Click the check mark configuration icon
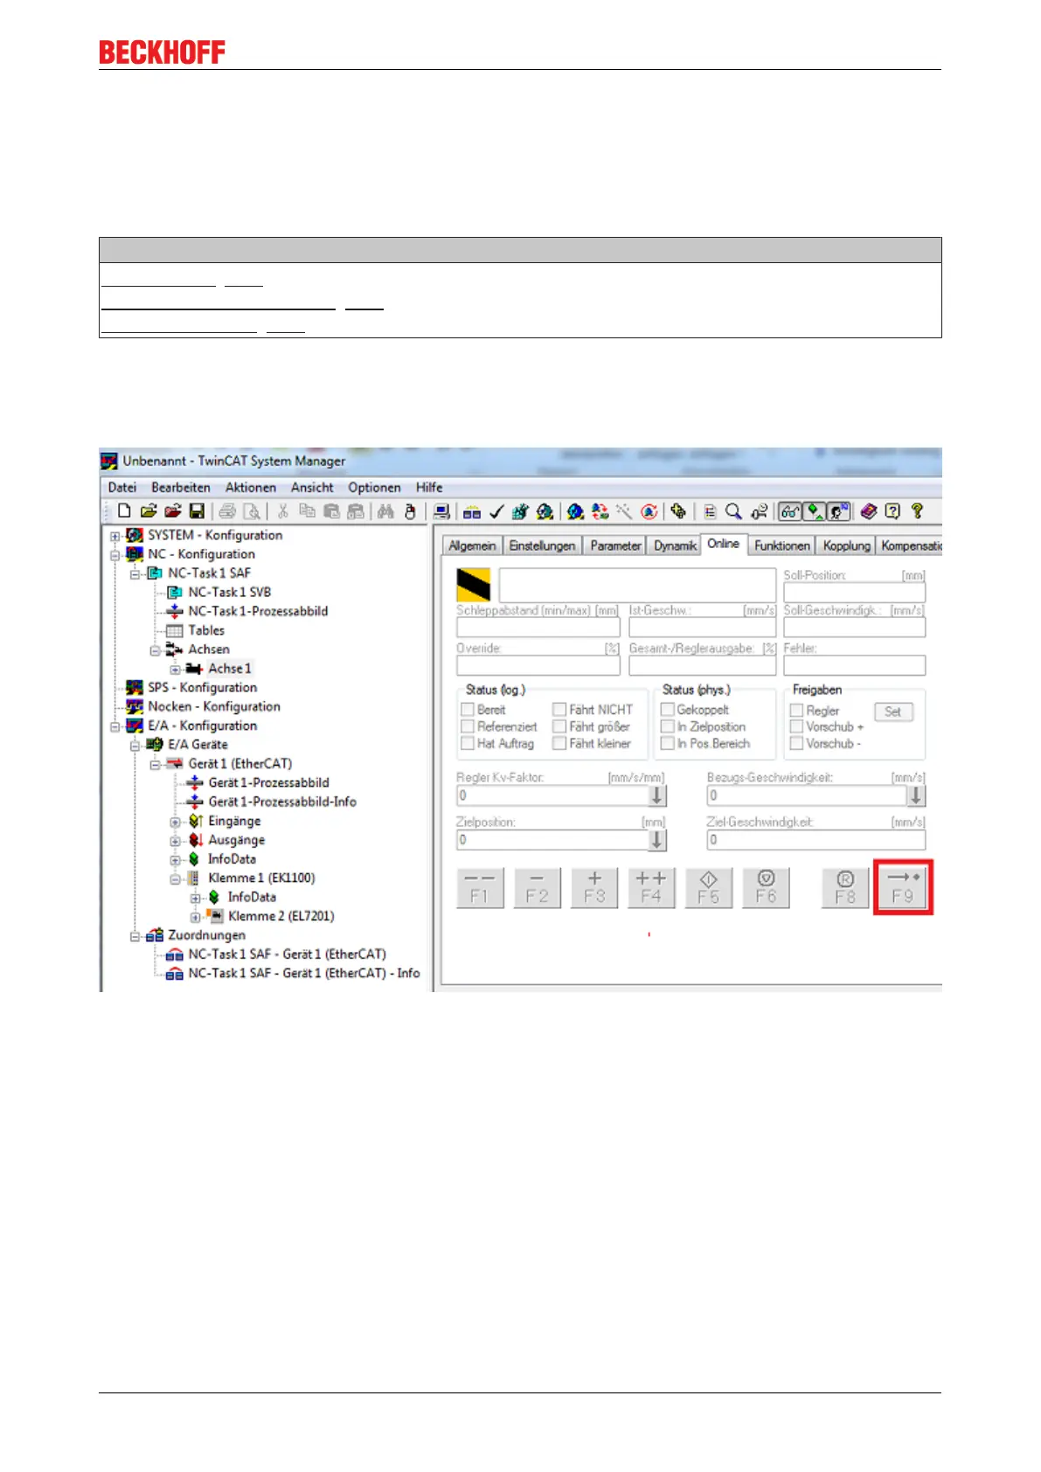The height and width of the screenshot is (1472, 1041). tap(496, 511)
